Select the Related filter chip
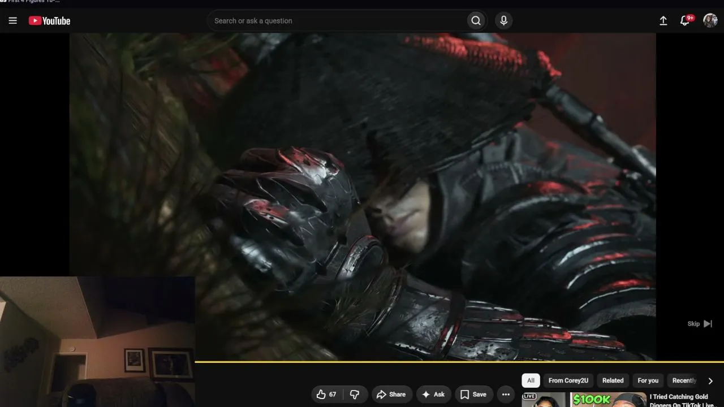724x407 pixels. (x=613, y=380)
